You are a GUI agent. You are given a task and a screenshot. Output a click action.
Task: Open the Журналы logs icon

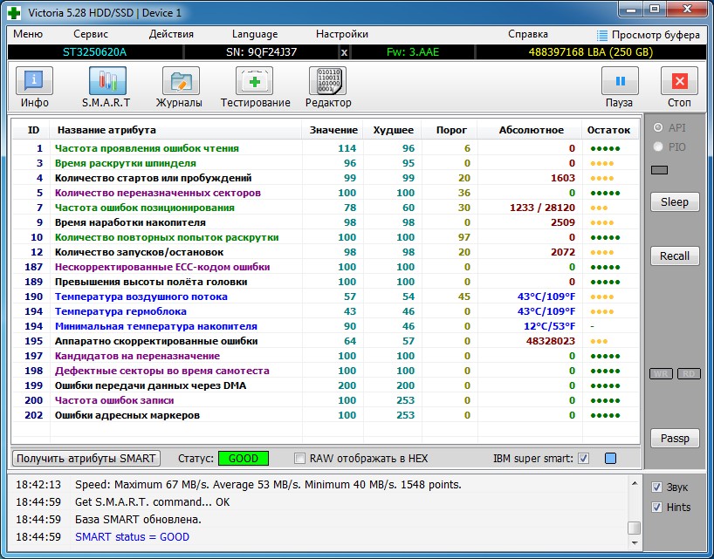pos(181,81)
